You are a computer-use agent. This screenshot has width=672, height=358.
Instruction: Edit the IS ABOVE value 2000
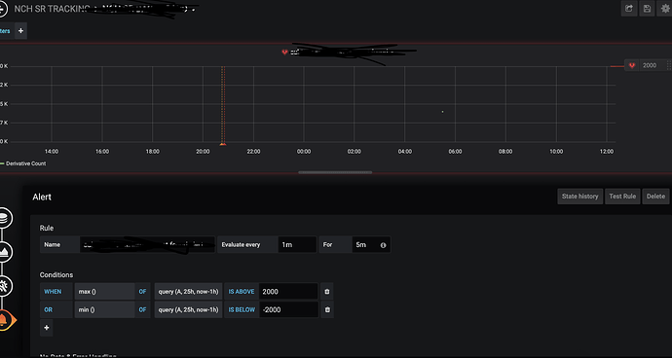[288, 292]
